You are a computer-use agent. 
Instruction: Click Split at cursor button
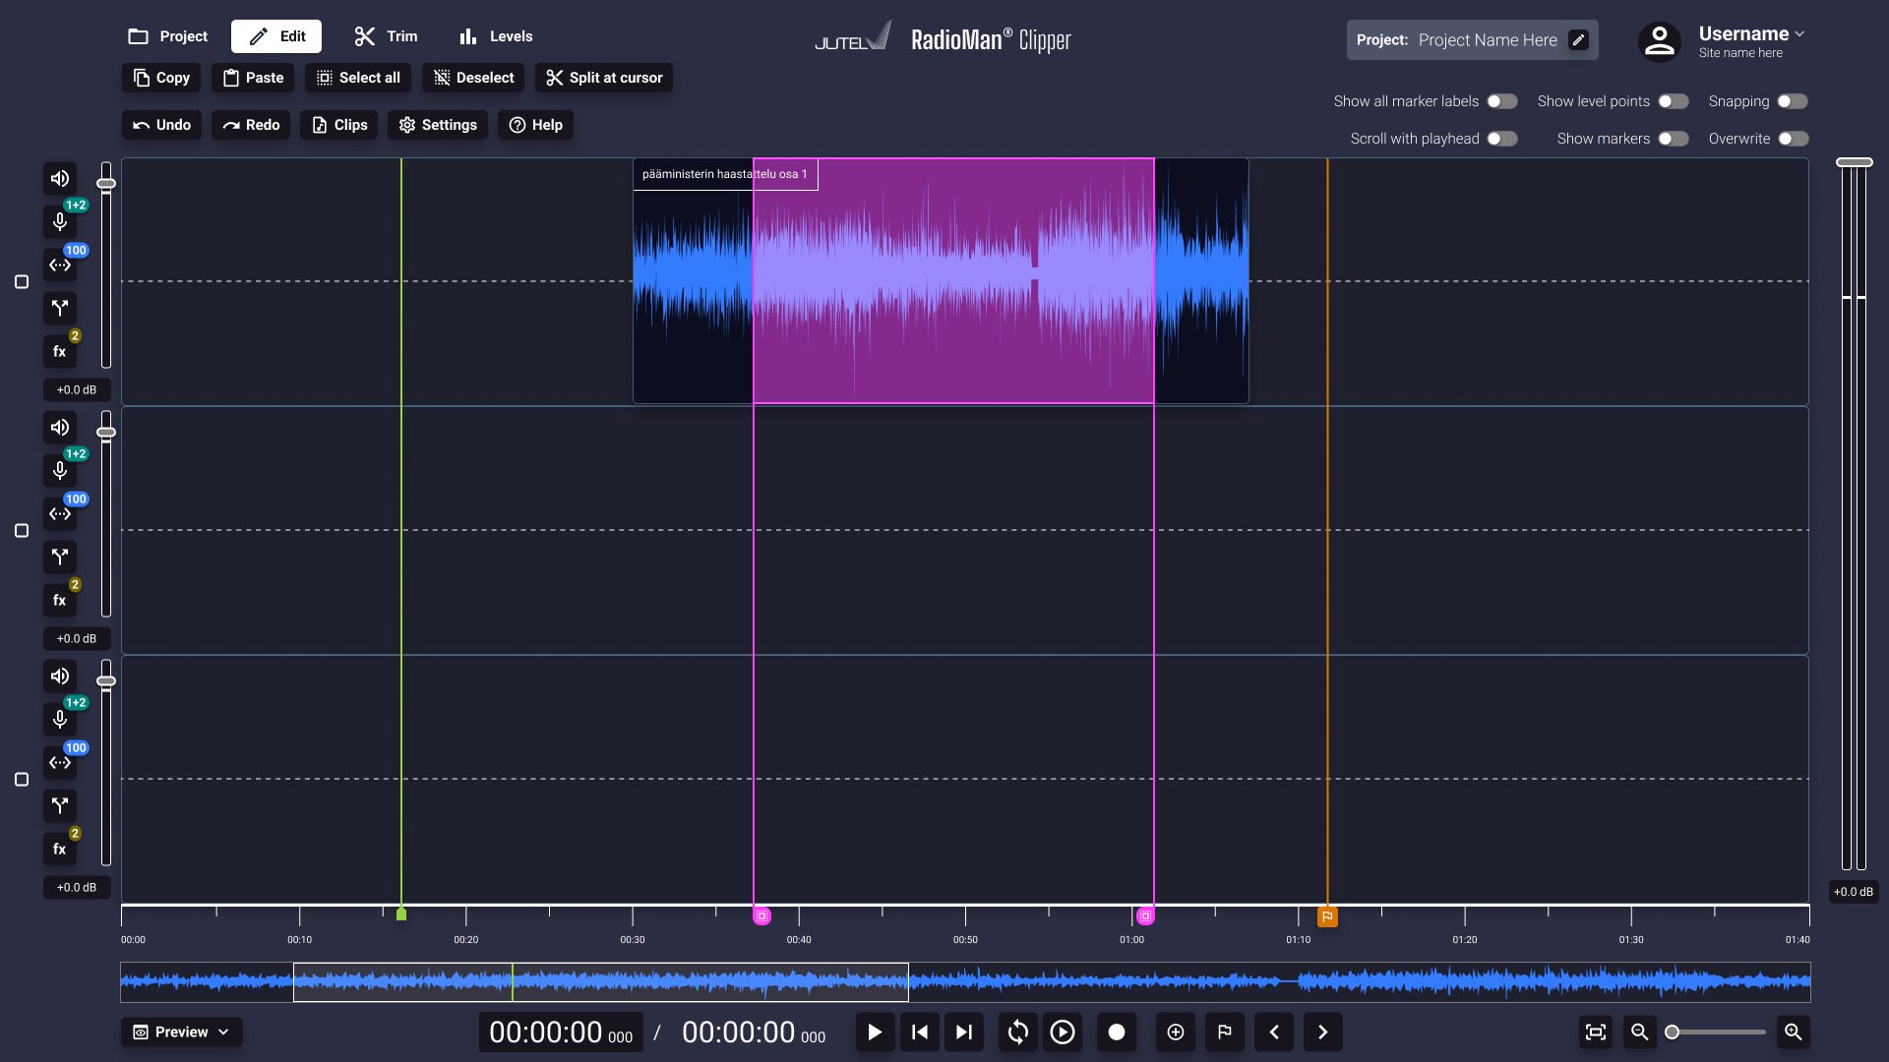(604, 78)
